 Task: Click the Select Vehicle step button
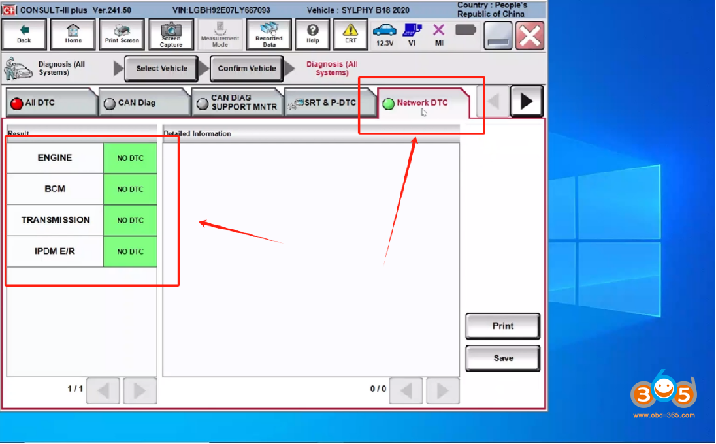161,69
